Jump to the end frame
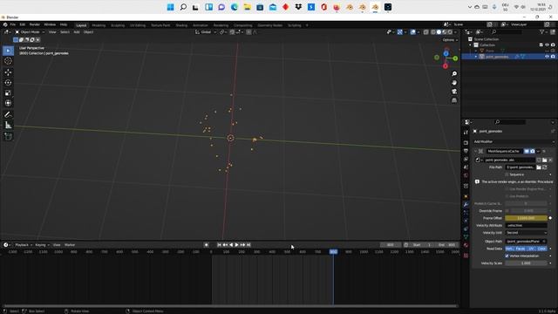Screen dimensions: 558x314 coord(248,245)
